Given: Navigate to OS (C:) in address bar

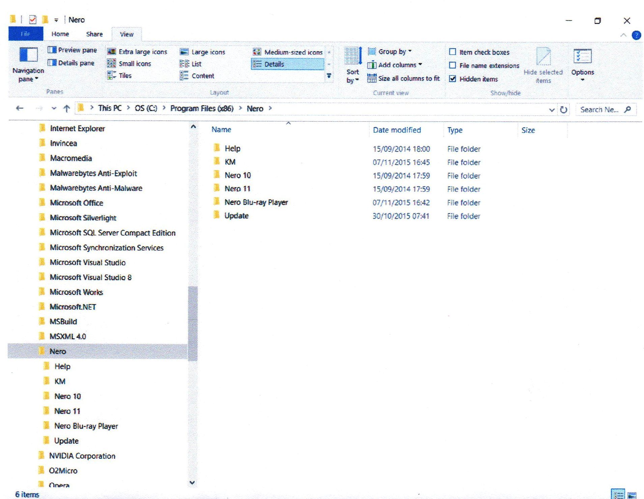Looking at the screenshot, I should 146,108.
